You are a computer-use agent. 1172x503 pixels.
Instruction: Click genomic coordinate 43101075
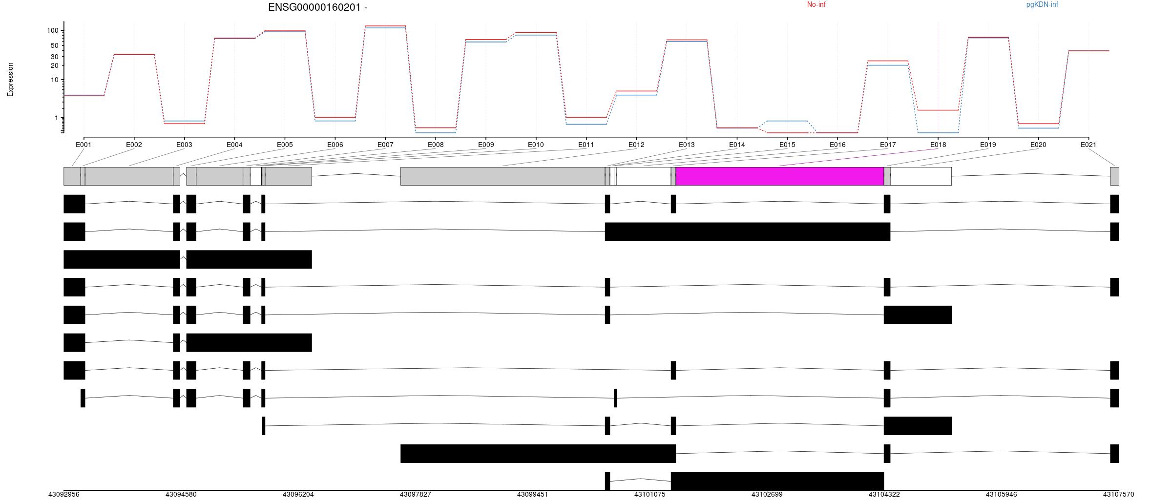point(650,494)
